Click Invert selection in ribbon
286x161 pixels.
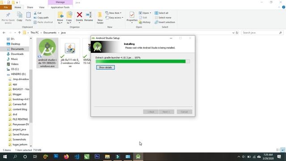click(165, 22)
